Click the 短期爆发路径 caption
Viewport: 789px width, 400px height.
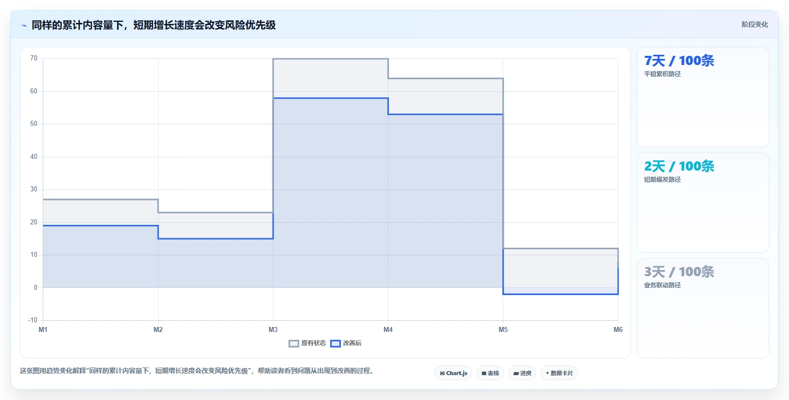click(x=662, y=180)
